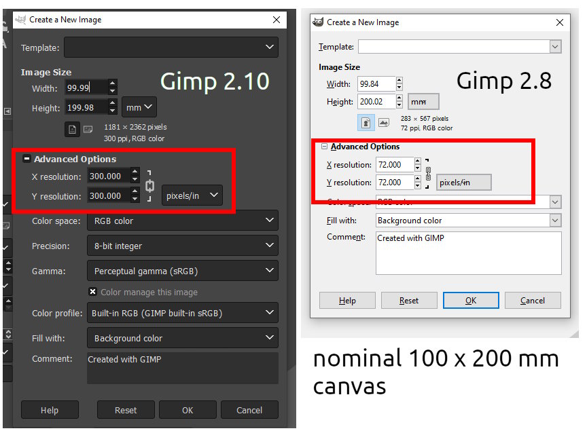587x433 pixels.
Task: Collapse Advanced Options in Gimp 2.8 dialog
Action: [x=325, y=146]
